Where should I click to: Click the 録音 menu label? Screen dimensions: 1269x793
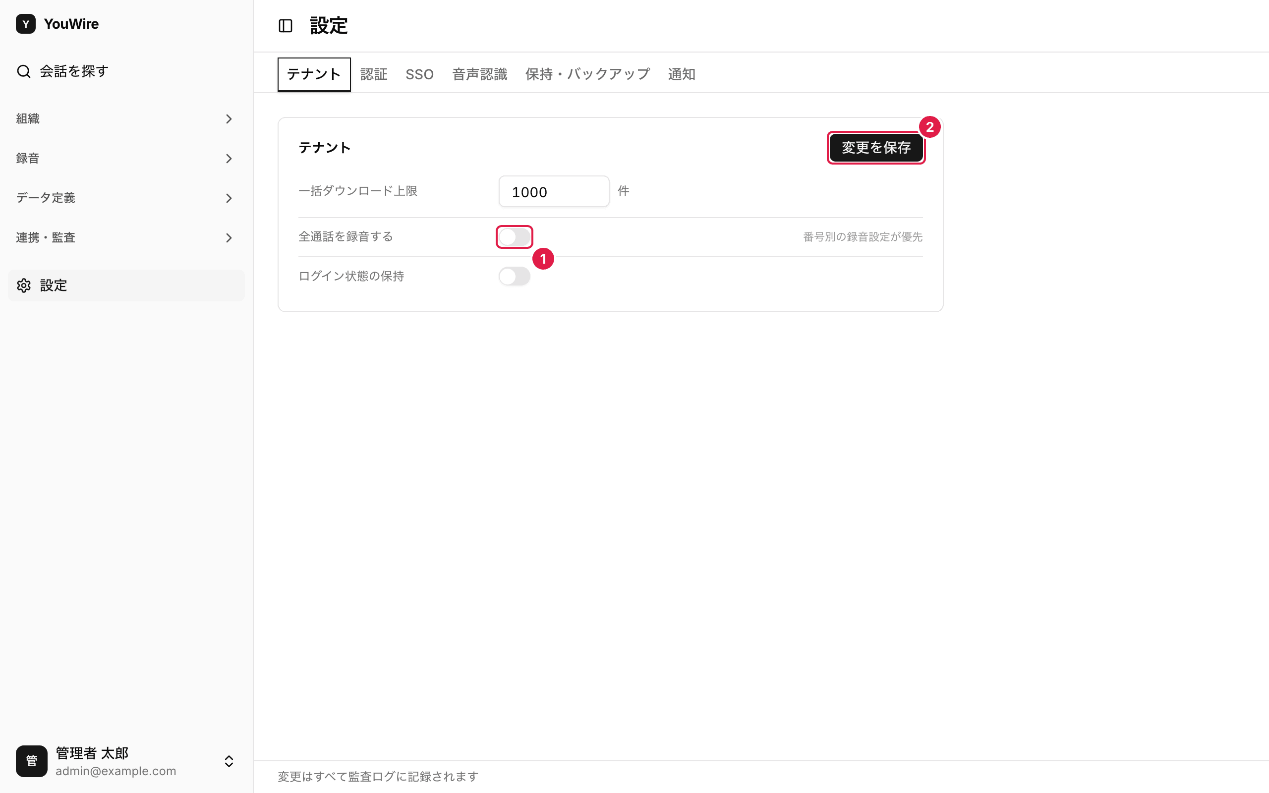[28, 159]
